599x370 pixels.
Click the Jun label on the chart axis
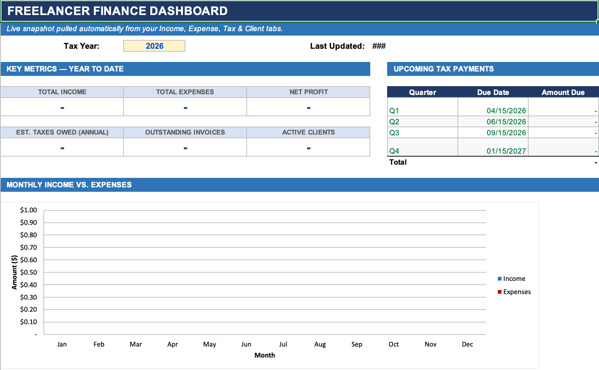[x=246, y=344]
